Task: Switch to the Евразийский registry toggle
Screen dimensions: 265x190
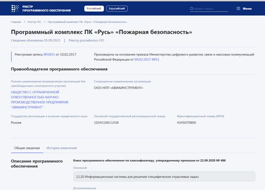Action: [117, 9]
